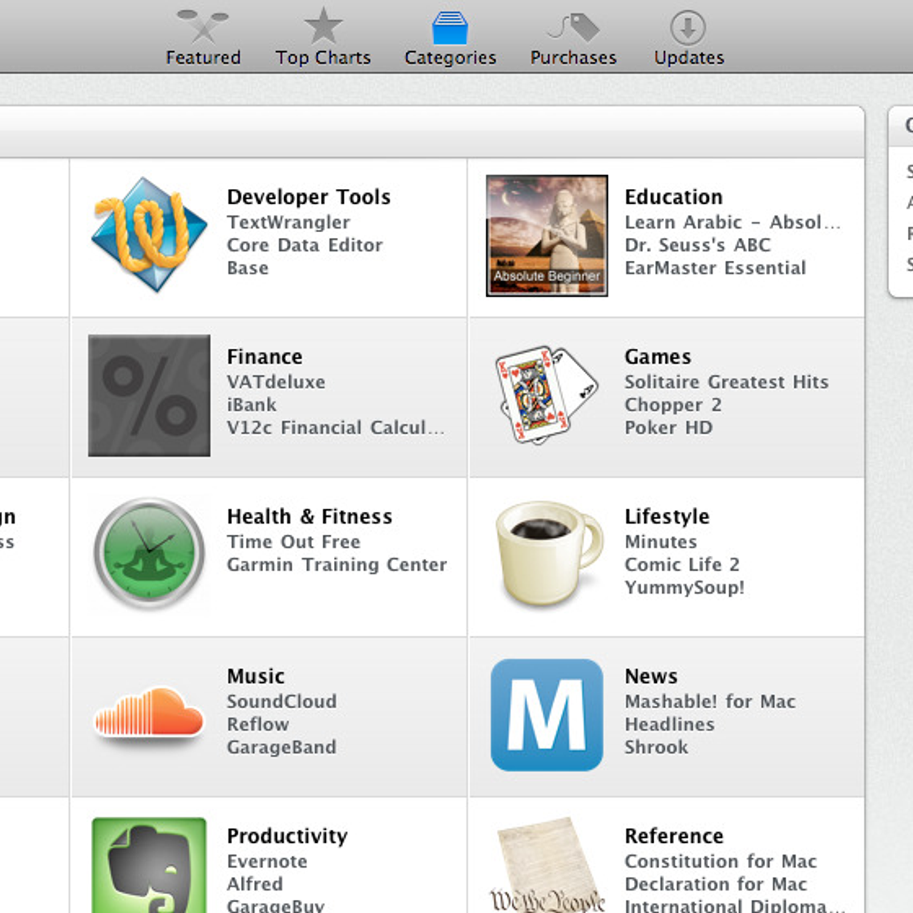Screen dimensions: 913x913
Task: Open Dr. Seuss's ABC link
Action: 698,245
